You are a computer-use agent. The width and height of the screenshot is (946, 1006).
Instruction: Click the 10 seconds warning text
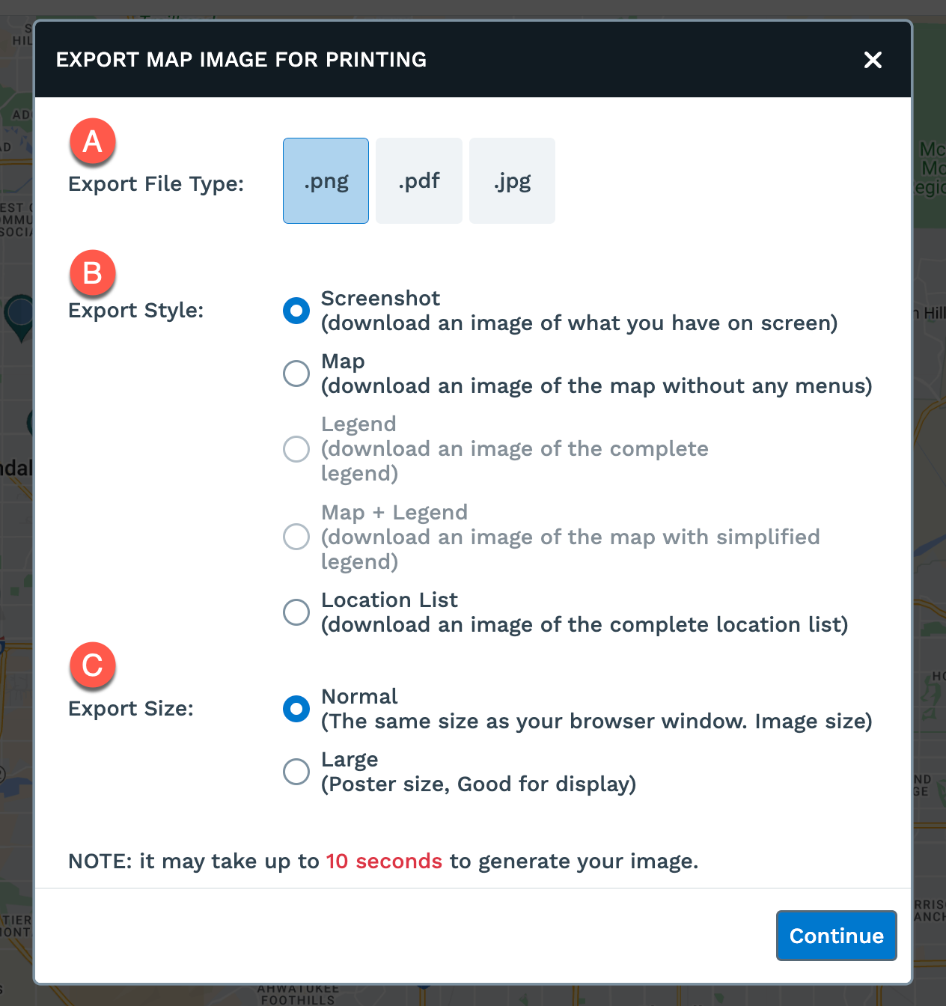pyautogui.click(x=384, y=861)
